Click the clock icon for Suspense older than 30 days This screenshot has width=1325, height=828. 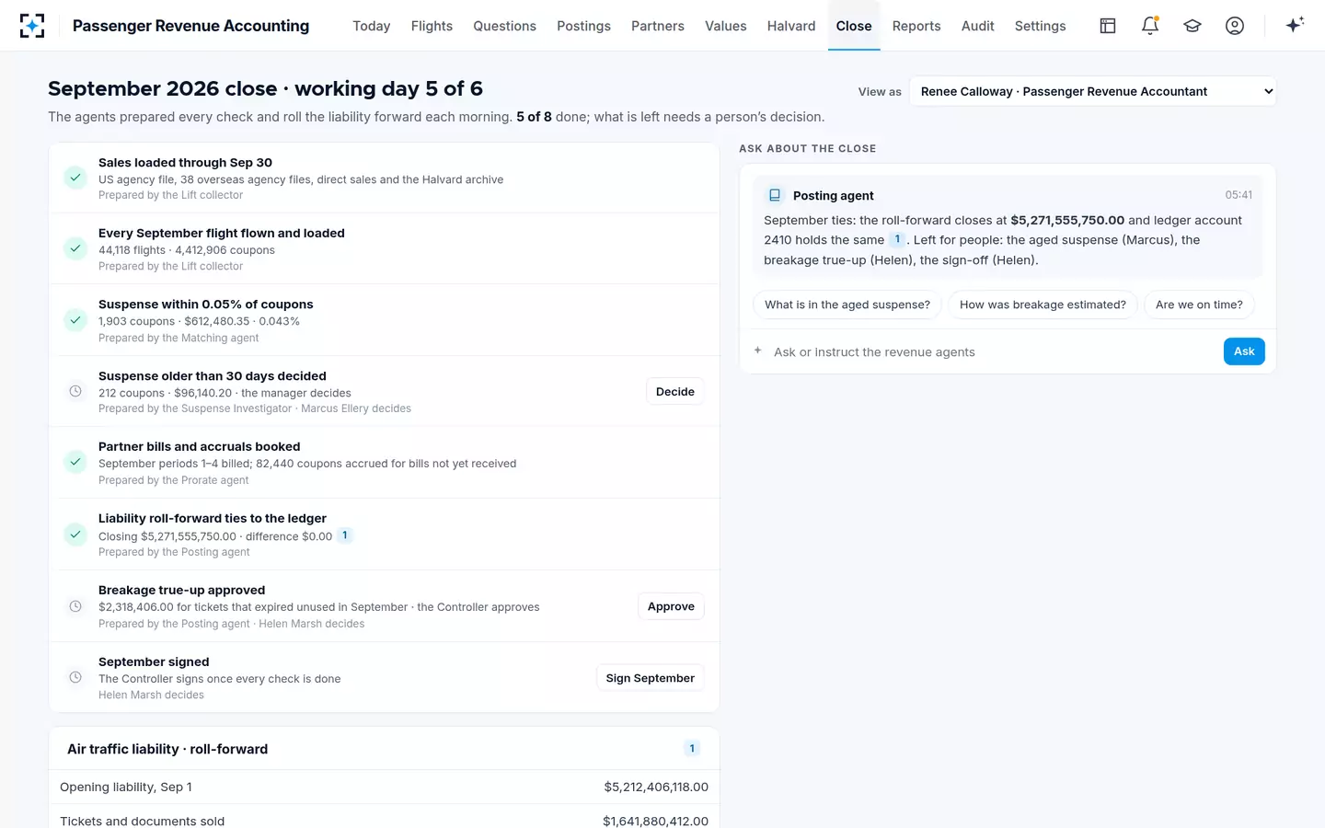pyautogui.click(x=75, y=391)
